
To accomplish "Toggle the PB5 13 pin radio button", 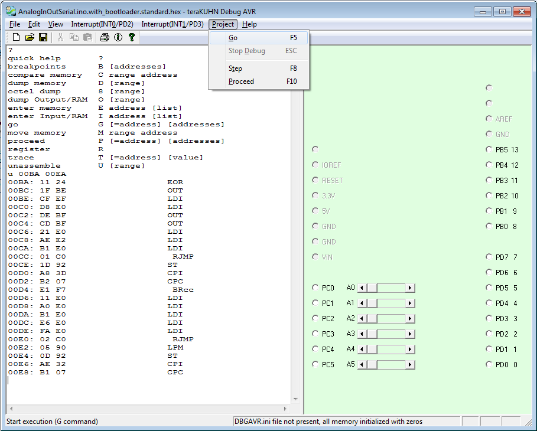I will click(x=489, y=150).
